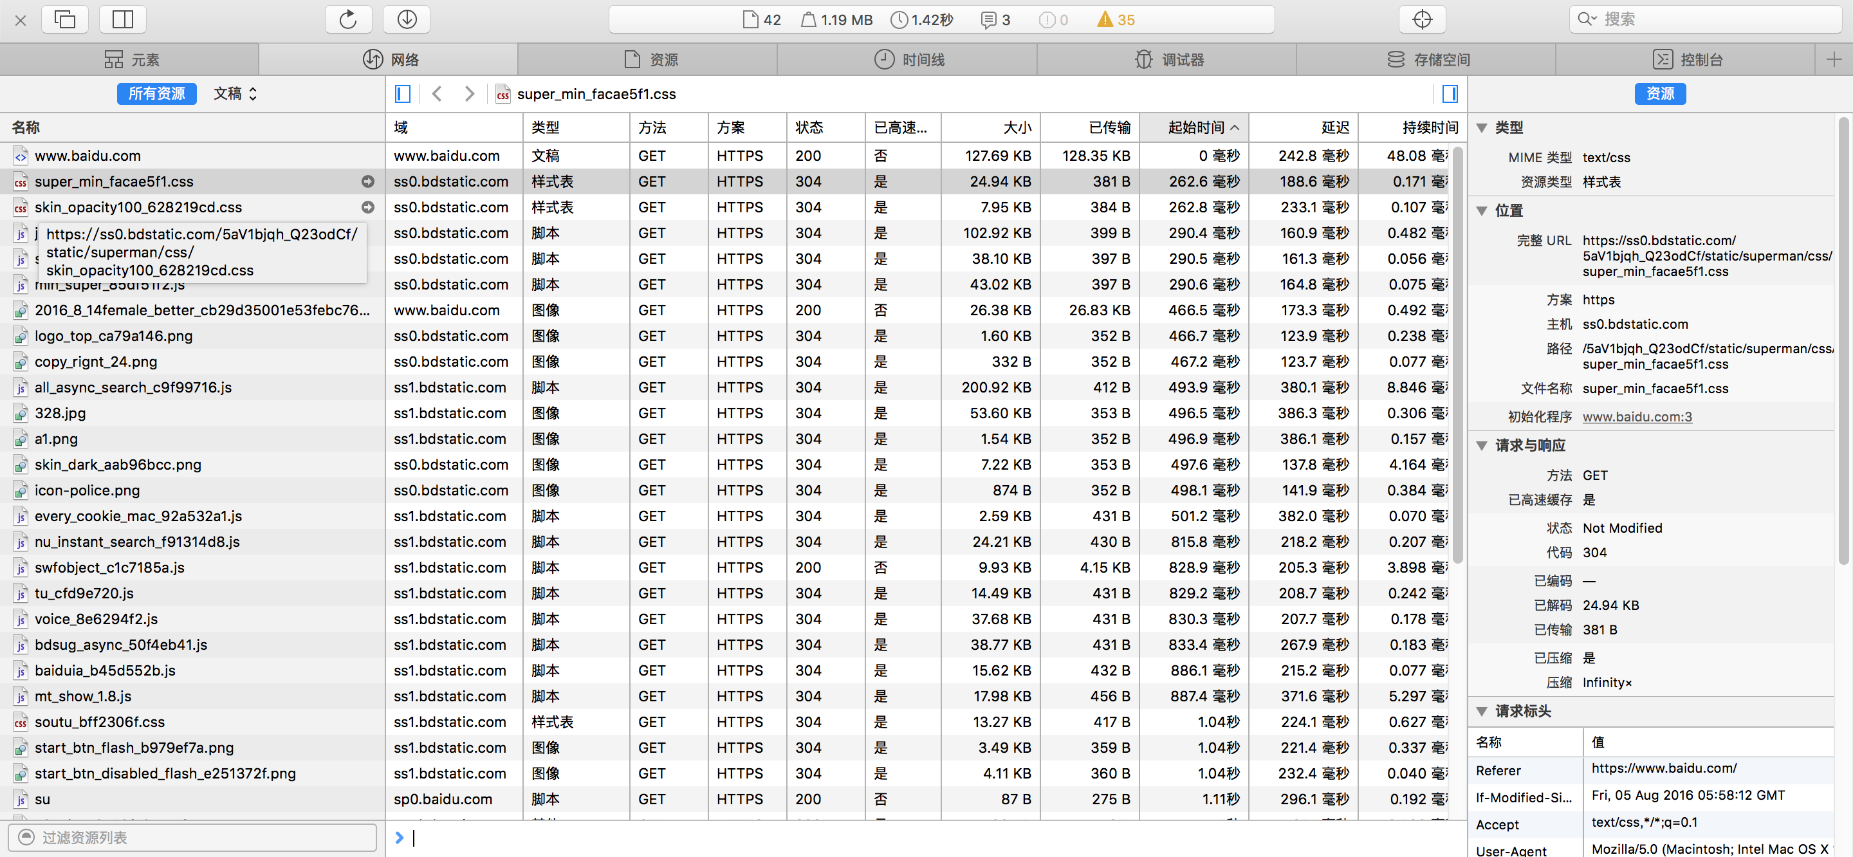Open the 文稿 type dropdown
The image size is (1853, 857).
coord(234,93)
